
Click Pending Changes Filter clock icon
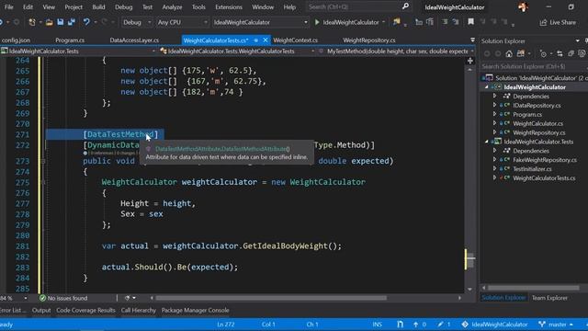tap(543, 54)
